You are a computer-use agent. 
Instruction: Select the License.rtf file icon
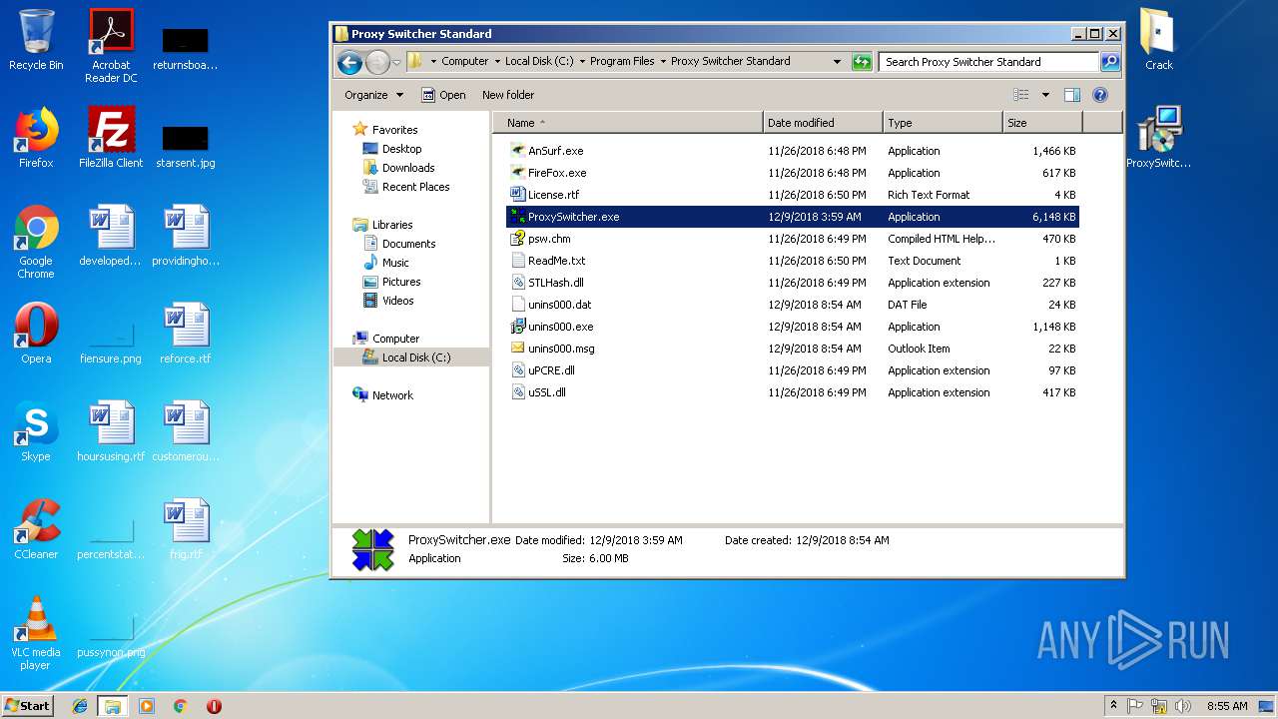[x=517, y=195]
